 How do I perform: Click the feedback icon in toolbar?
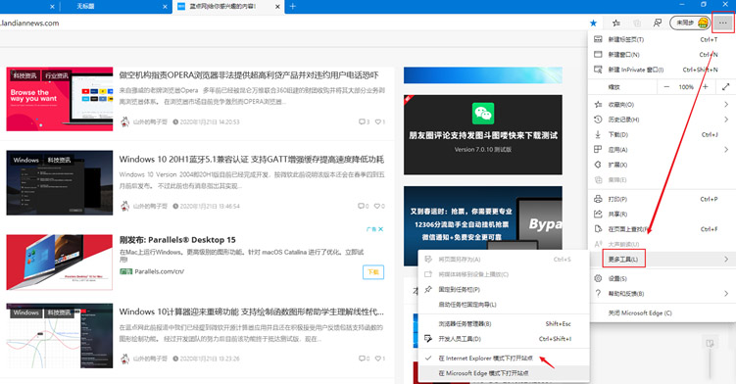(x=658, y=23)
